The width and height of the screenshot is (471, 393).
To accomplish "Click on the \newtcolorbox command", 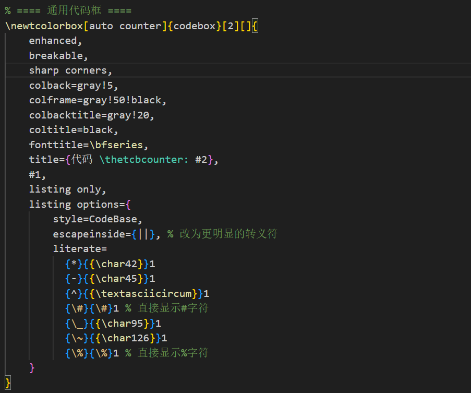I will [44, 26].
